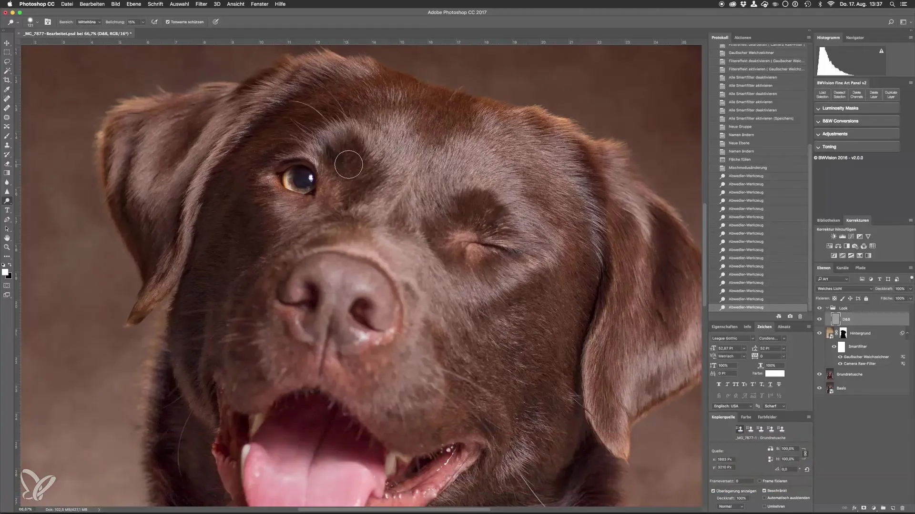Open blend mode Weiches Licht dropdown

pyautogui.click(x=844, y=288)
